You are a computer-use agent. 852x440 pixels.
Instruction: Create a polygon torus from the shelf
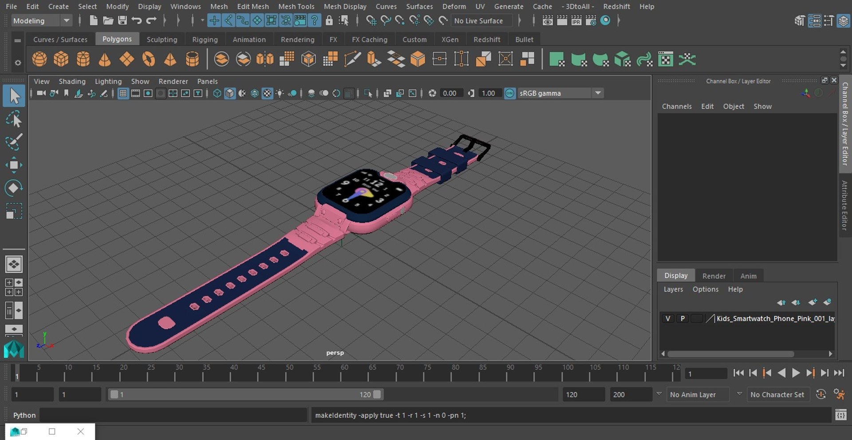click(149, 59)
